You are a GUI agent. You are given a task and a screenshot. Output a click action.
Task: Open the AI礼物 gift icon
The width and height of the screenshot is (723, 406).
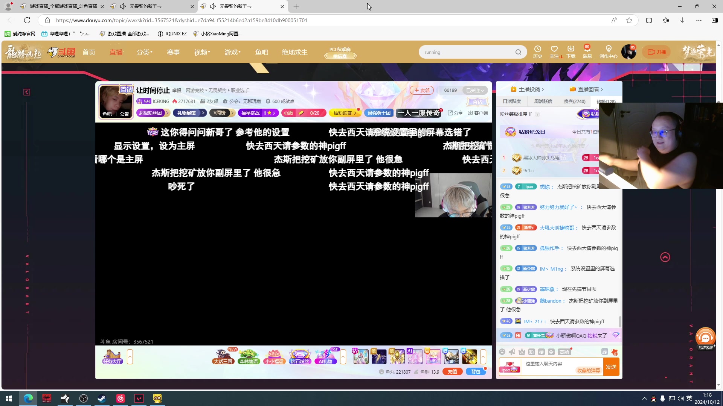coord(325,356)
